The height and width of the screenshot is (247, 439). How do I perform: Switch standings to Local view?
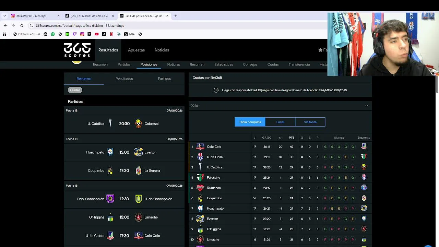(x=280, y=122)
